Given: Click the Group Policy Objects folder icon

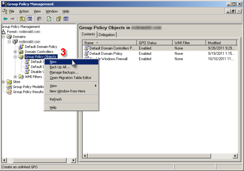Looking at the screenshot, I should pos(21,57).
